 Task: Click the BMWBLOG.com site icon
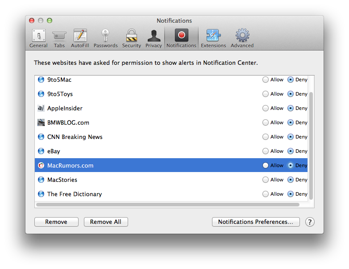tap(41, 122)
